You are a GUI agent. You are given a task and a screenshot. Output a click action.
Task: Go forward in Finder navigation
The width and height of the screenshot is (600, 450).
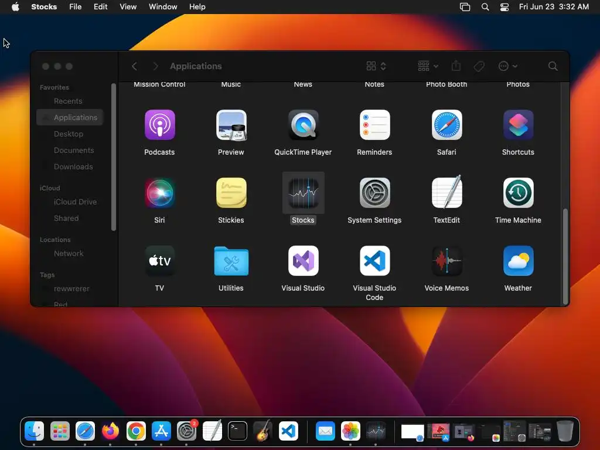point(155,66)
